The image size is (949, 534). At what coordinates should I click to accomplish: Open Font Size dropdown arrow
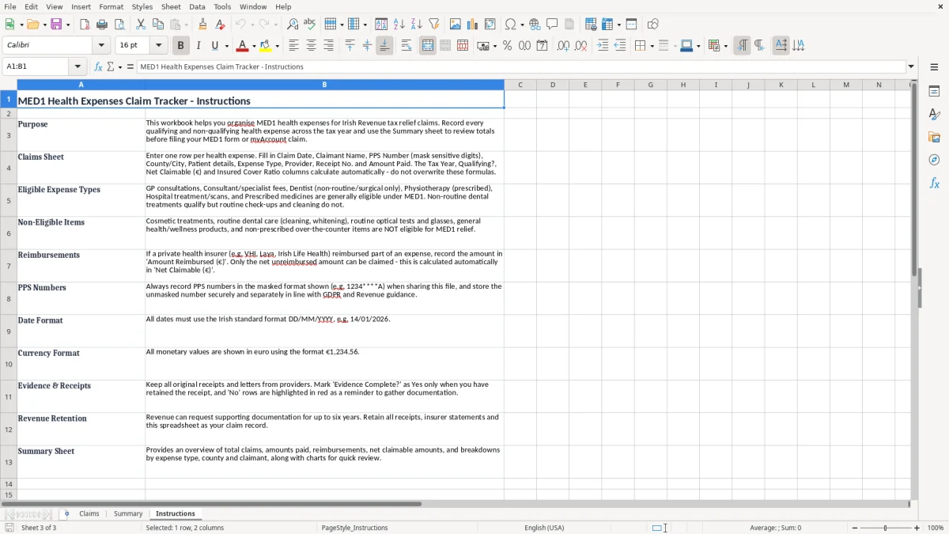click(x=159, y=46)
